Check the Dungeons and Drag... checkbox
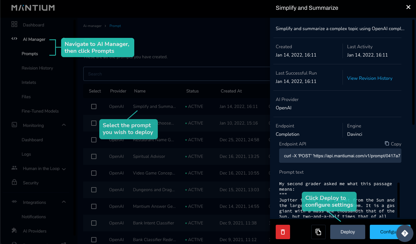This screenshot has width=416, height=244. point(94,190)
